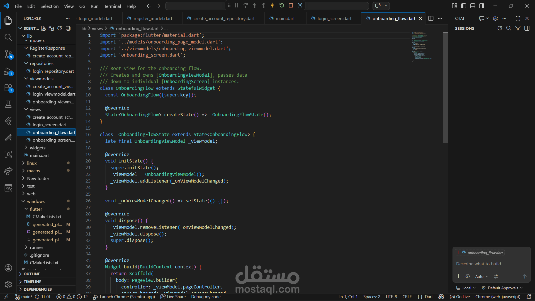Open the Source Control view

8,54
